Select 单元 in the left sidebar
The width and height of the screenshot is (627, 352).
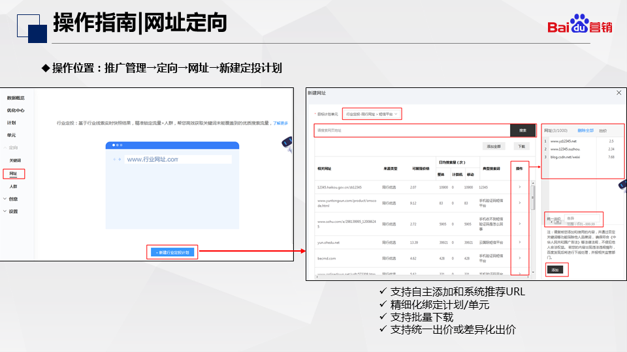(11, 135)
